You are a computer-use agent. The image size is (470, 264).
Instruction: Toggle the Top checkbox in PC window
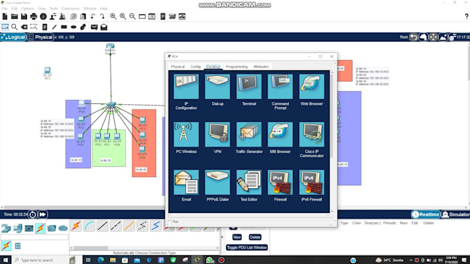170,221
